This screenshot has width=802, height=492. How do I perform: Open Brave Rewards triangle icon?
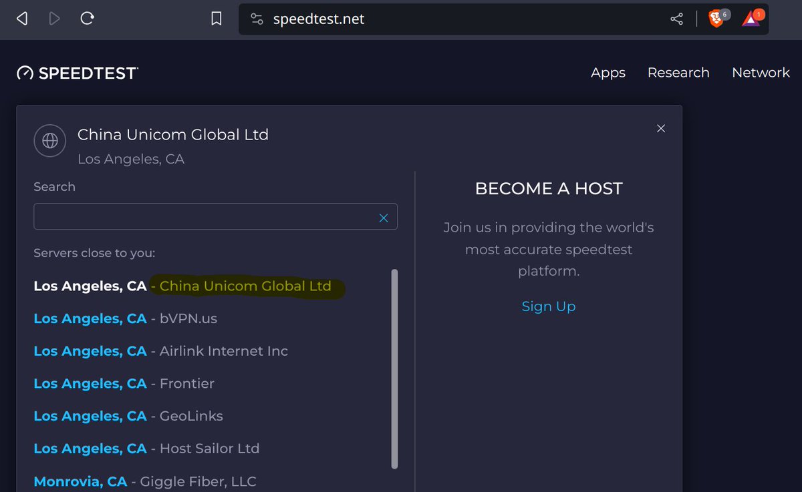(x=752, y=18)
